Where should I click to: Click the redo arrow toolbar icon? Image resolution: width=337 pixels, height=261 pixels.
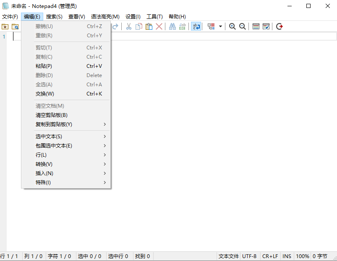(x=115, y=26)
